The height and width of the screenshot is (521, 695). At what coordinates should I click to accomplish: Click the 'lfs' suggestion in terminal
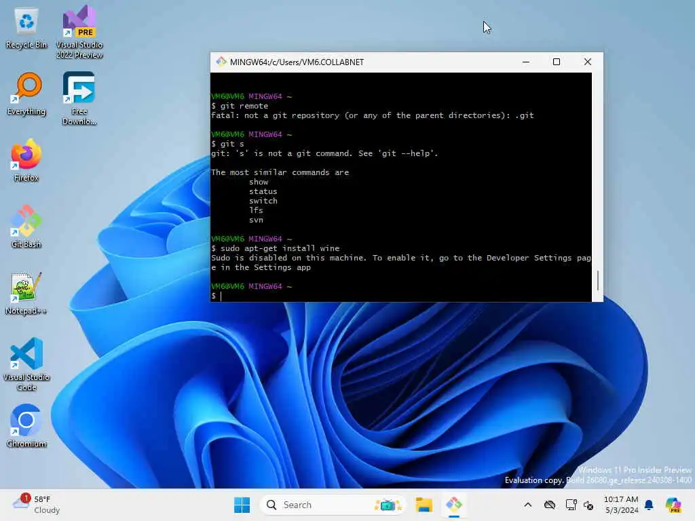(256, 210)
